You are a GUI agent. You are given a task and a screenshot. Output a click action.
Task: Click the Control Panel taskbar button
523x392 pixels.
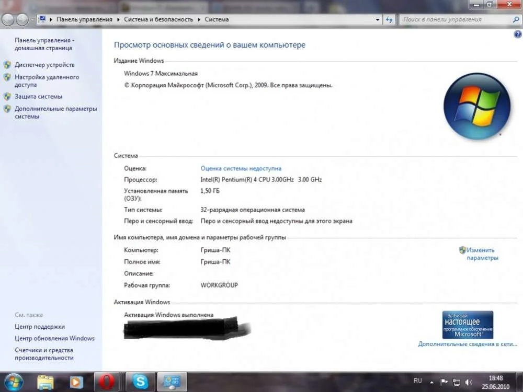tap(172, 382)
